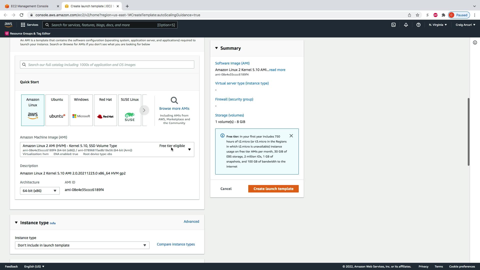Screen dimensions: 480x270
Task: Dismiss the Free tier info box
Action: point(291,136)
